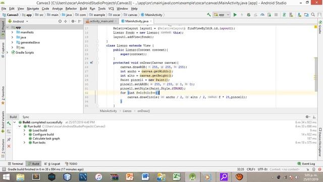
Task: Switch to the Sync tab
Action: [x=26, y=117]
